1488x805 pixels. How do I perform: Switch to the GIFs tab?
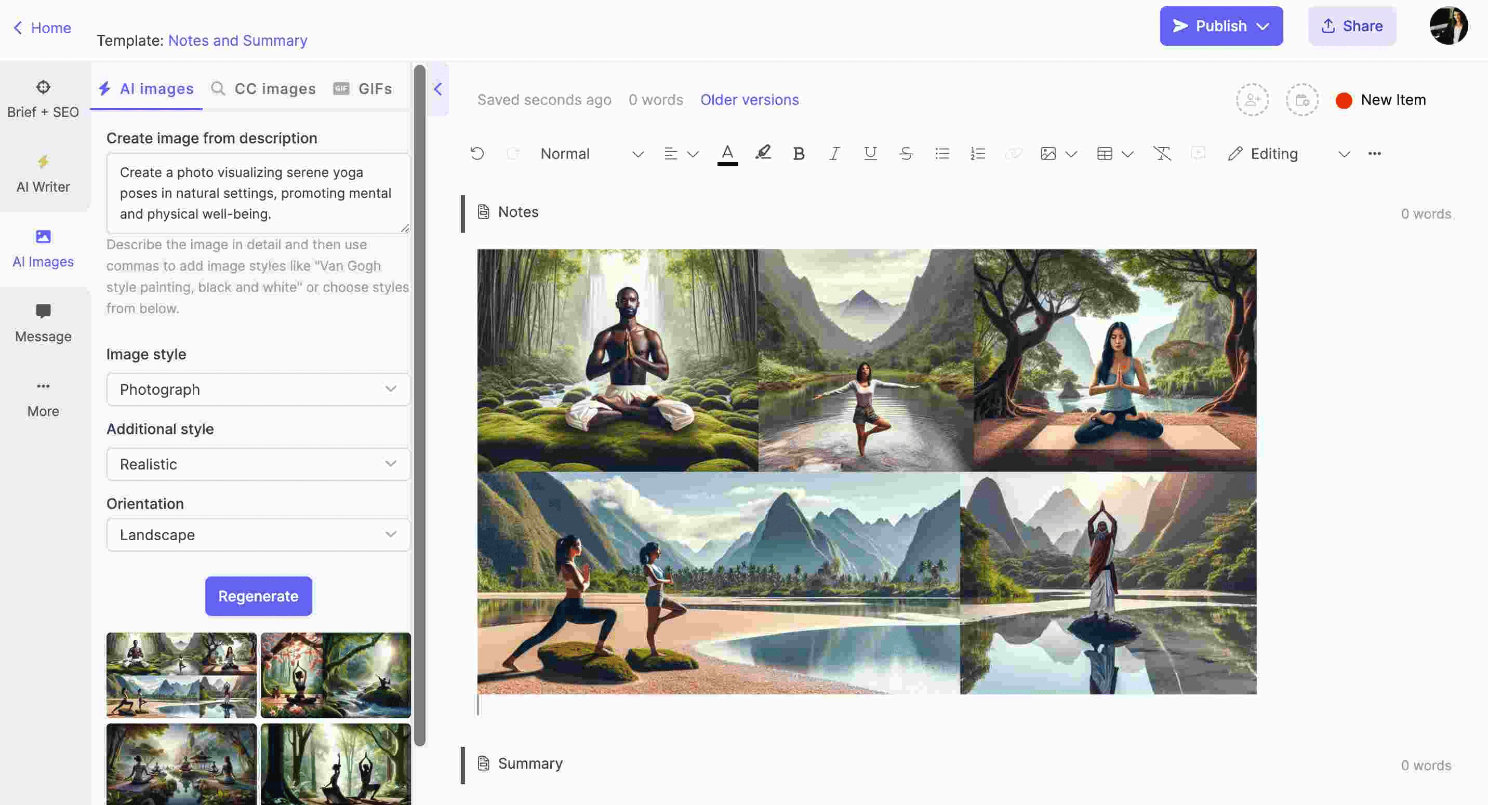[x=363, y=89]
